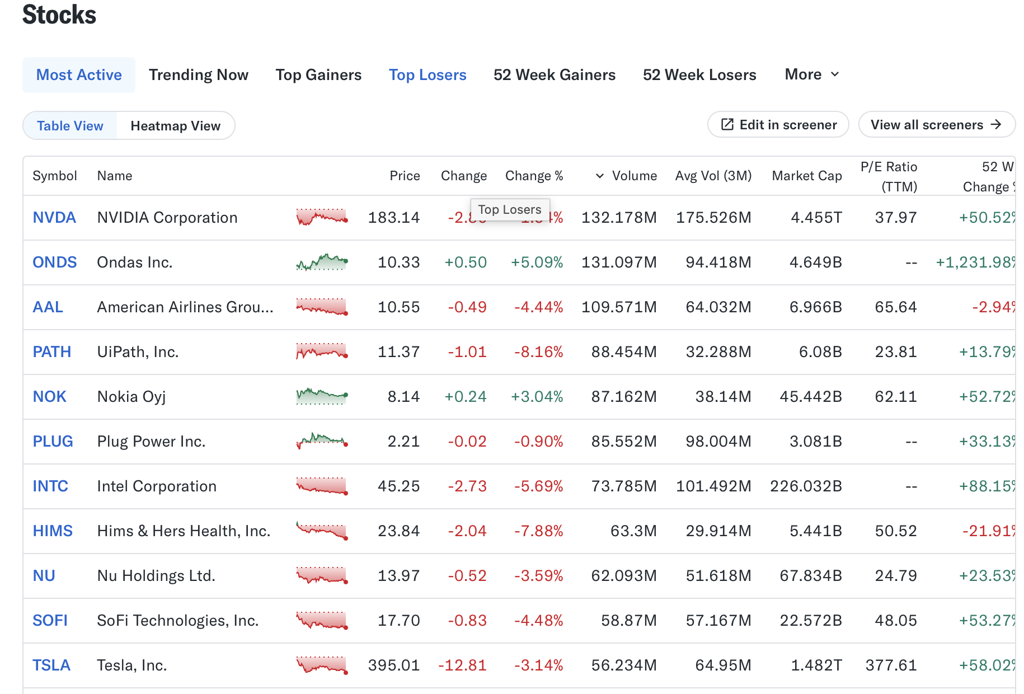Open the Top Losers tab
The image size is (1024, 694).
point(428,75)
